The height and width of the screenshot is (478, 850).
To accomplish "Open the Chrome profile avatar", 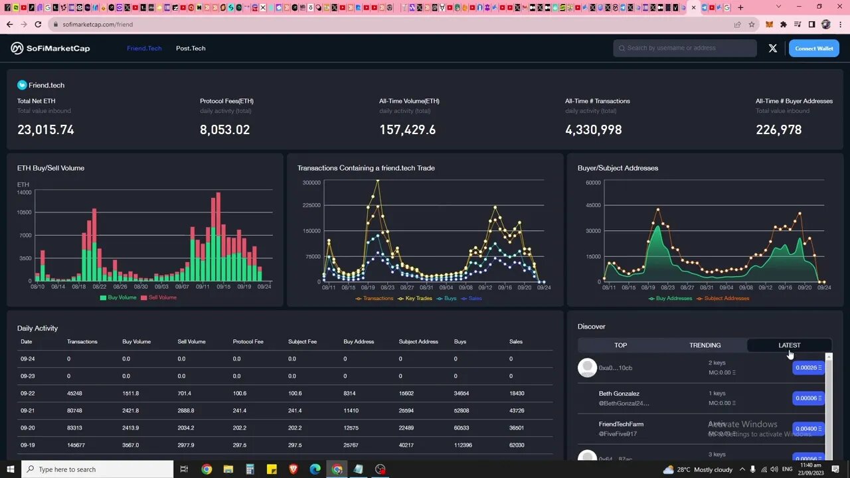I will (x=826, y=25).
